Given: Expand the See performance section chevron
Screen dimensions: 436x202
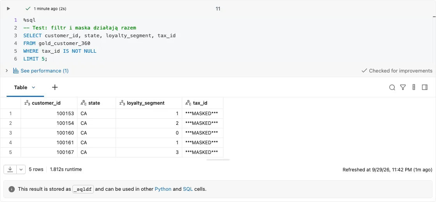Looking at the screenshot, I should [x=7, y=71].
